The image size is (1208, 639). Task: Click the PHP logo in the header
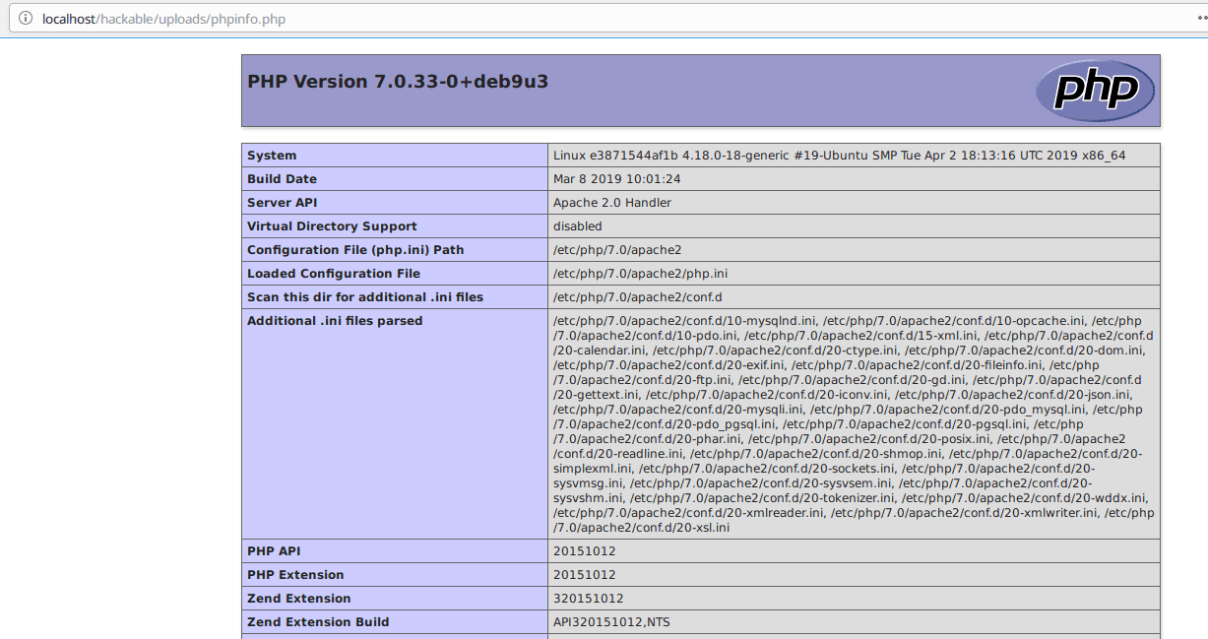(1095, 91)
